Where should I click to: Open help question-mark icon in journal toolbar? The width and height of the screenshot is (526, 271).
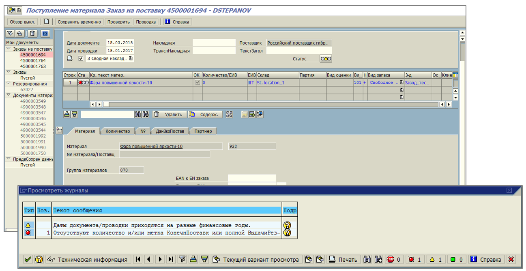tap(39, 260)
